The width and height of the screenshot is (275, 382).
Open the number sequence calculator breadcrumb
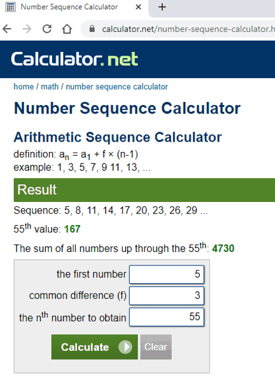point(117,87)
